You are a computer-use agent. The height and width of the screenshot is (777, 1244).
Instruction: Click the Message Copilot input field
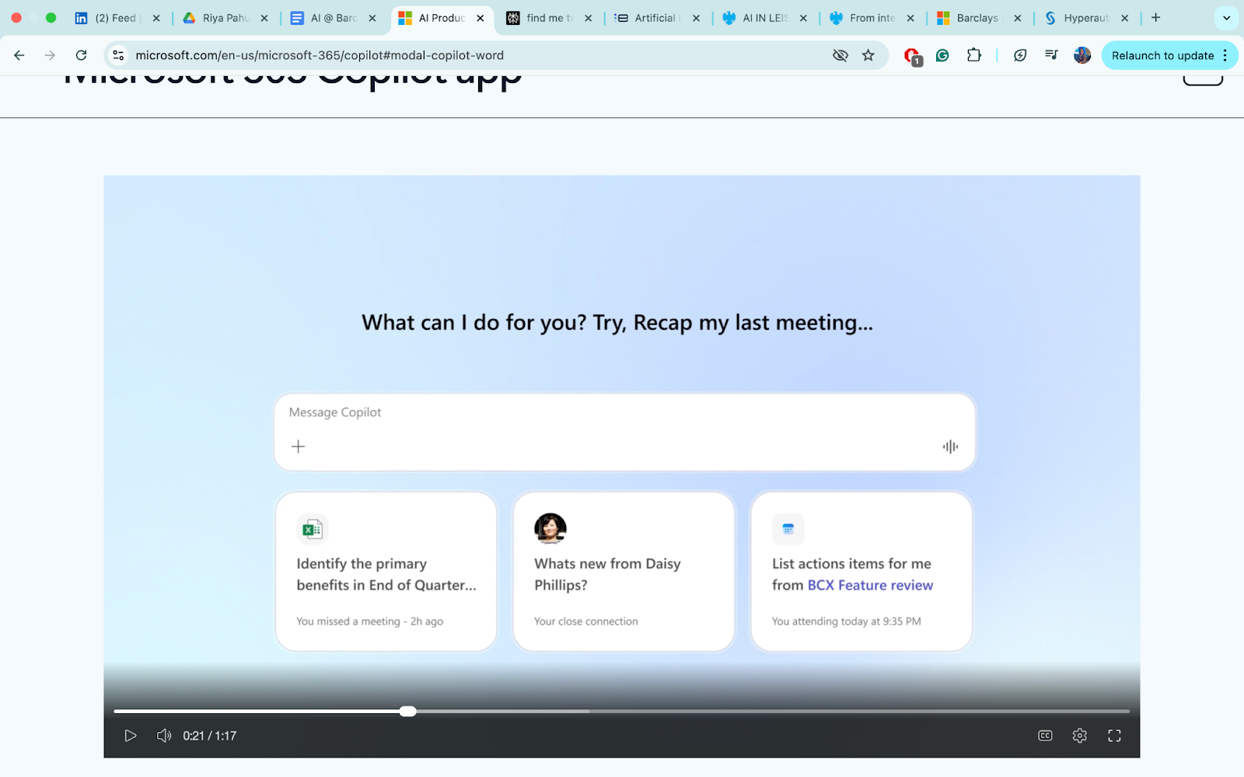[624, 432]
